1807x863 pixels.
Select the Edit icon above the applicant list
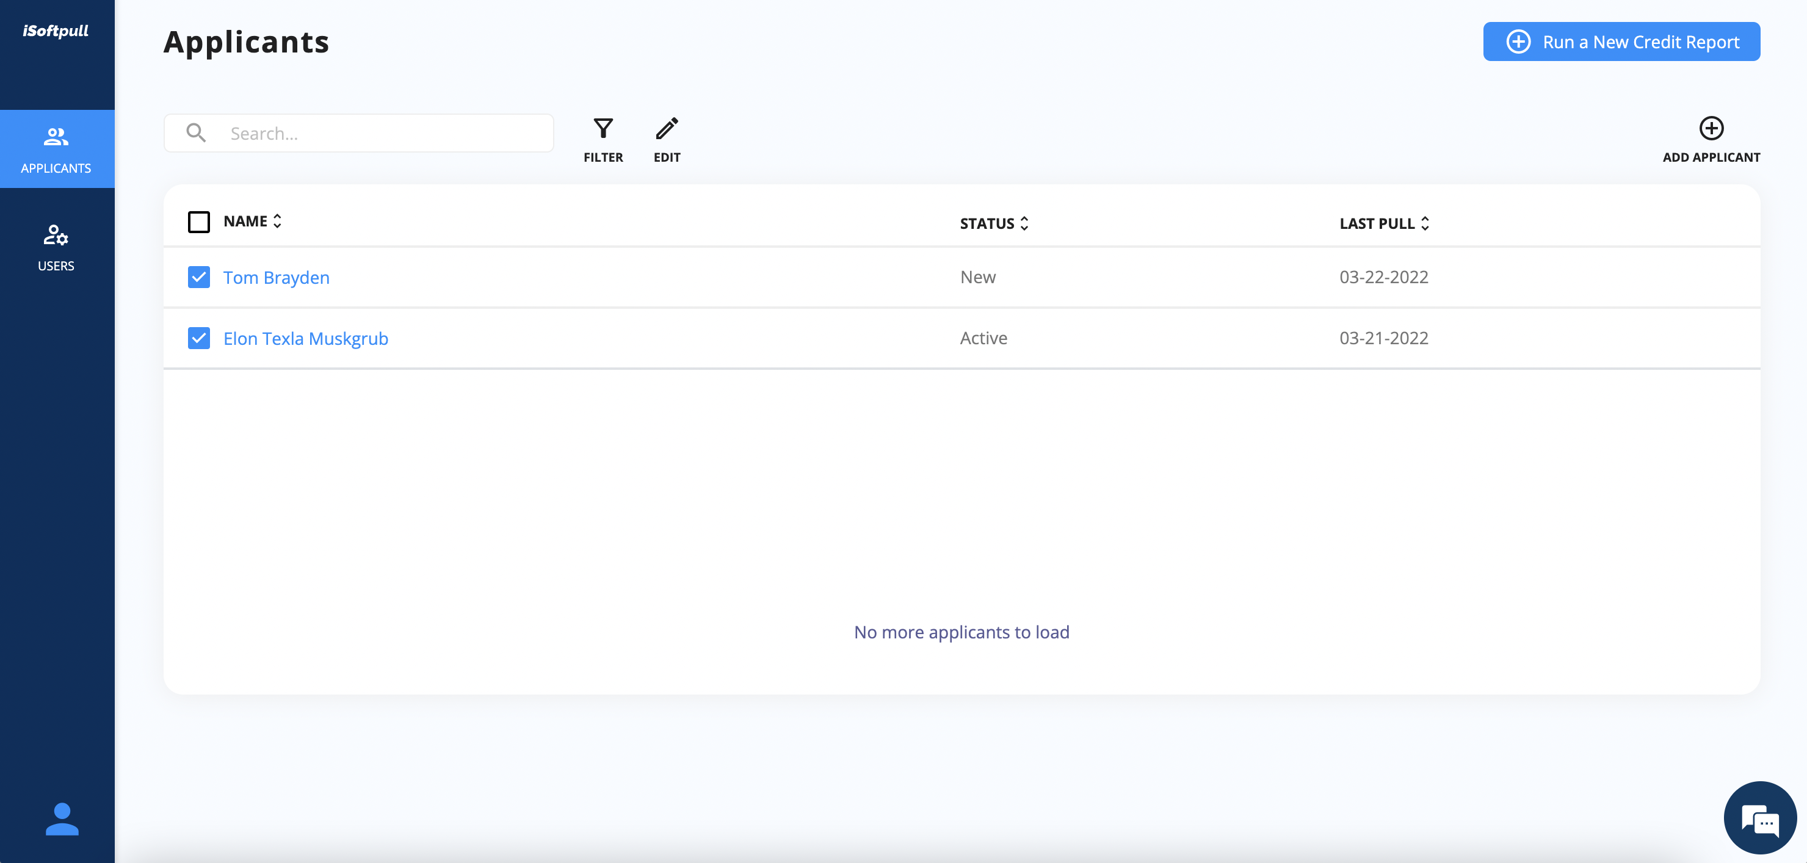(667, 138)
